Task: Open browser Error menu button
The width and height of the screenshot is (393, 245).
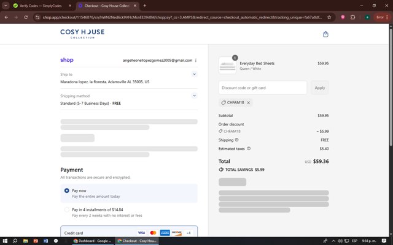Action: tap(382, 17)
